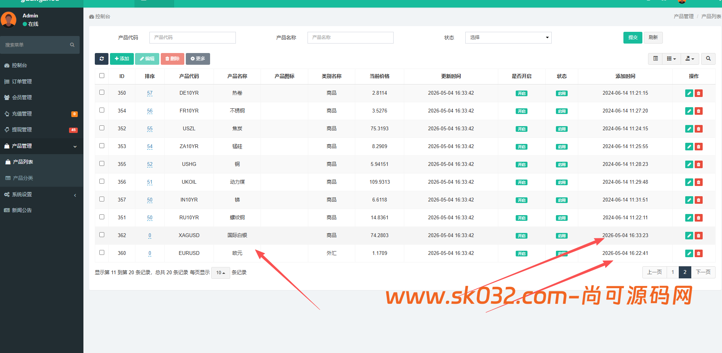Toggle 开启 switch for row DE10YR

click(521, 94)
